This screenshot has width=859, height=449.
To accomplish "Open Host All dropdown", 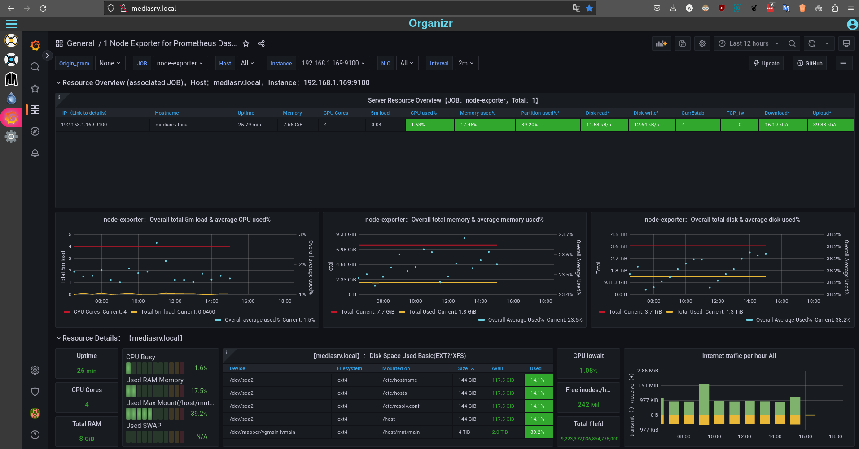I will [247, 63].
